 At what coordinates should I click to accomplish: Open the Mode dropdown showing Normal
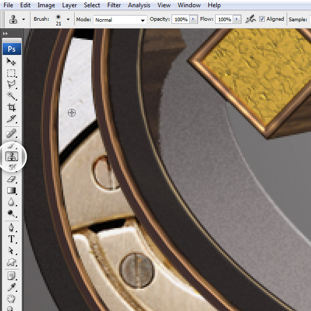click(x=120, y=20)
